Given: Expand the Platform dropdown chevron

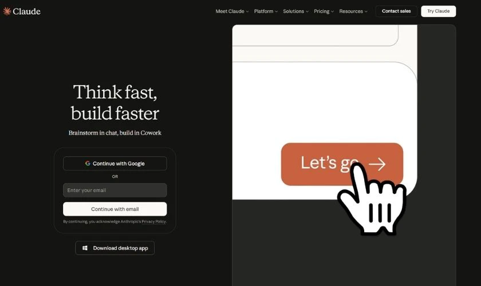Looking at the screenshot, I should 276,11.
